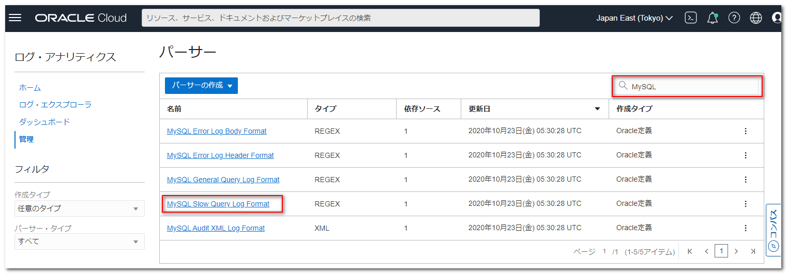
Task: Open the hamburger navigation menu
Action: (x=16, y=18)
